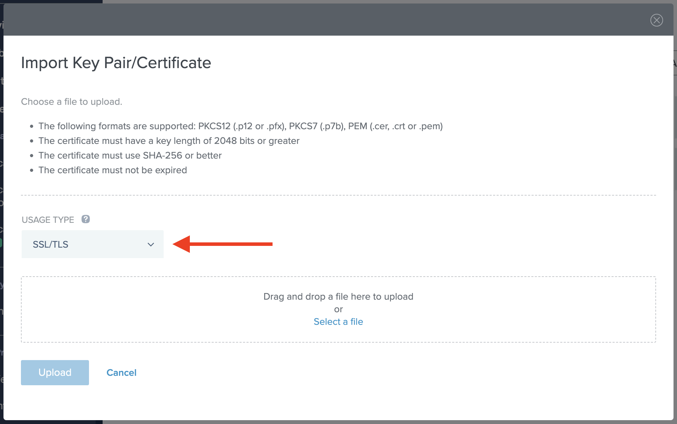Viewport: 677px width, 424px height.
Task: Click the dimmed sidebar behind the dialog
Action: click(x=1, y=210)
